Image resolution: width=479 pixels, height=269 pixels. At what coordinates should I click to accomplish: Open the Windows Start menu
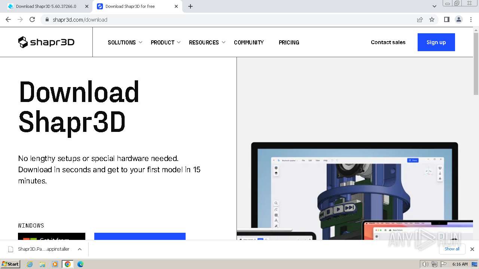pos(10,264)
